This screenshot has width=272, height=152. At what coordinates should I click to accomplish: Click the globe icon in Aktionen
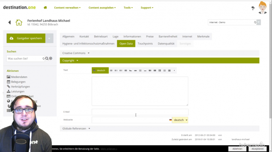8,101
